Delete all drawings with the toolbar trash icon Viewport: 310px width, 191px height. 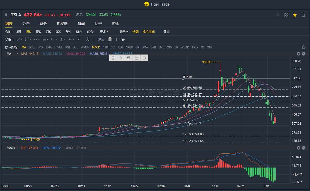click(110, 39)
